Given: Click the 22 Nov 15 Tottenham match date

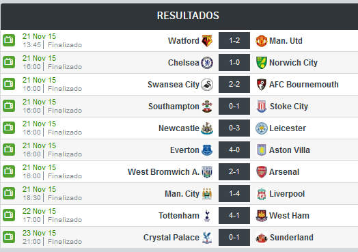Looking at the screenshot, I should 39,211.
